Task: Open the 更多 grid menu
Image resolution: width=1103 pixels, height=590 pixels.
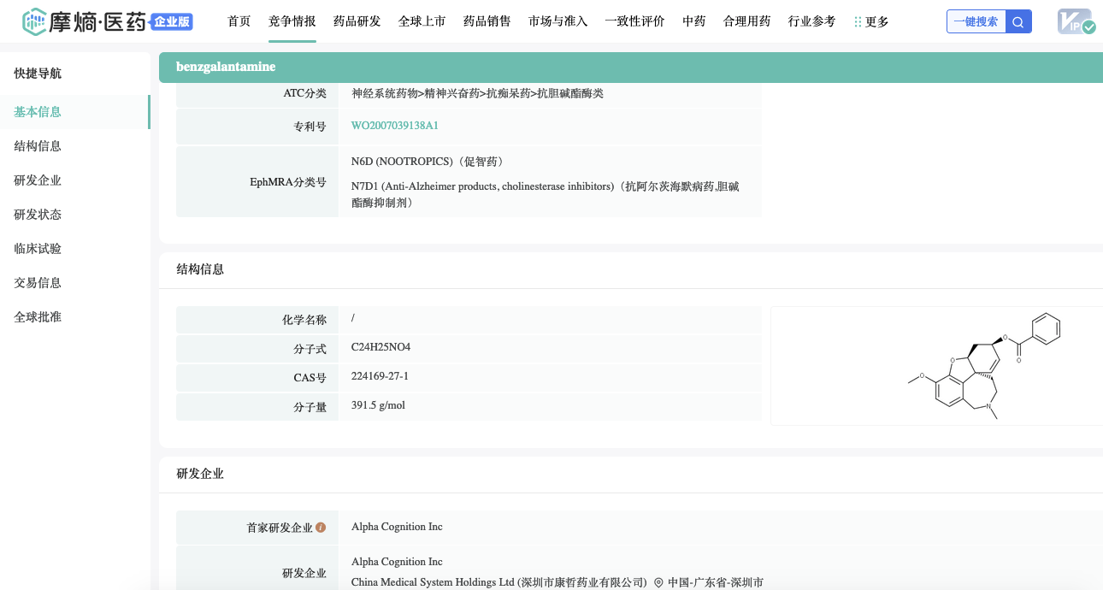Action: pyautogui.click(x=870, y=22)
